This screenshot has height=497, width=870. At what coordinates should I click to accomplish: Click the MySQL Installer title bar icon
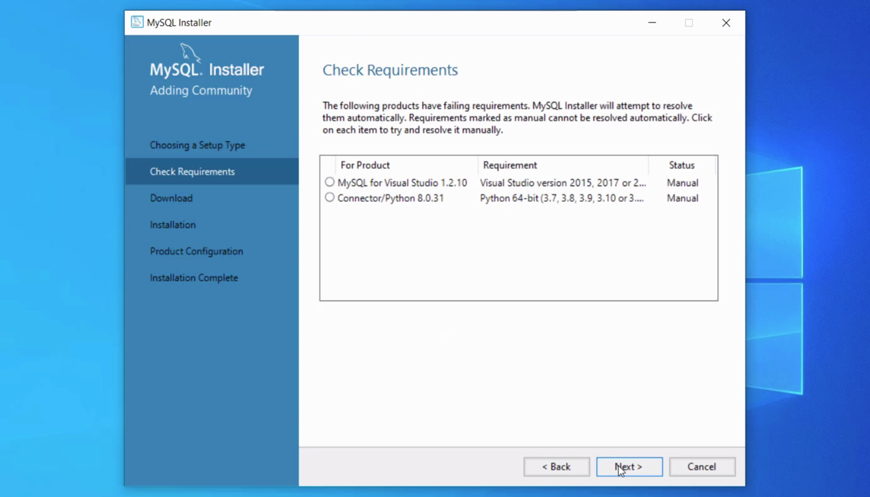[137, 22]
